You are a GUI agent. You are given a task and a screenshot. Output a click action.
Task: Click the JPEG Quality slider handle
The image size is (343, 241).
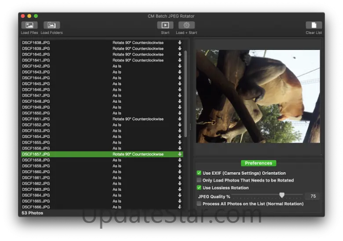pyautogui.click(x=282, y=195)
